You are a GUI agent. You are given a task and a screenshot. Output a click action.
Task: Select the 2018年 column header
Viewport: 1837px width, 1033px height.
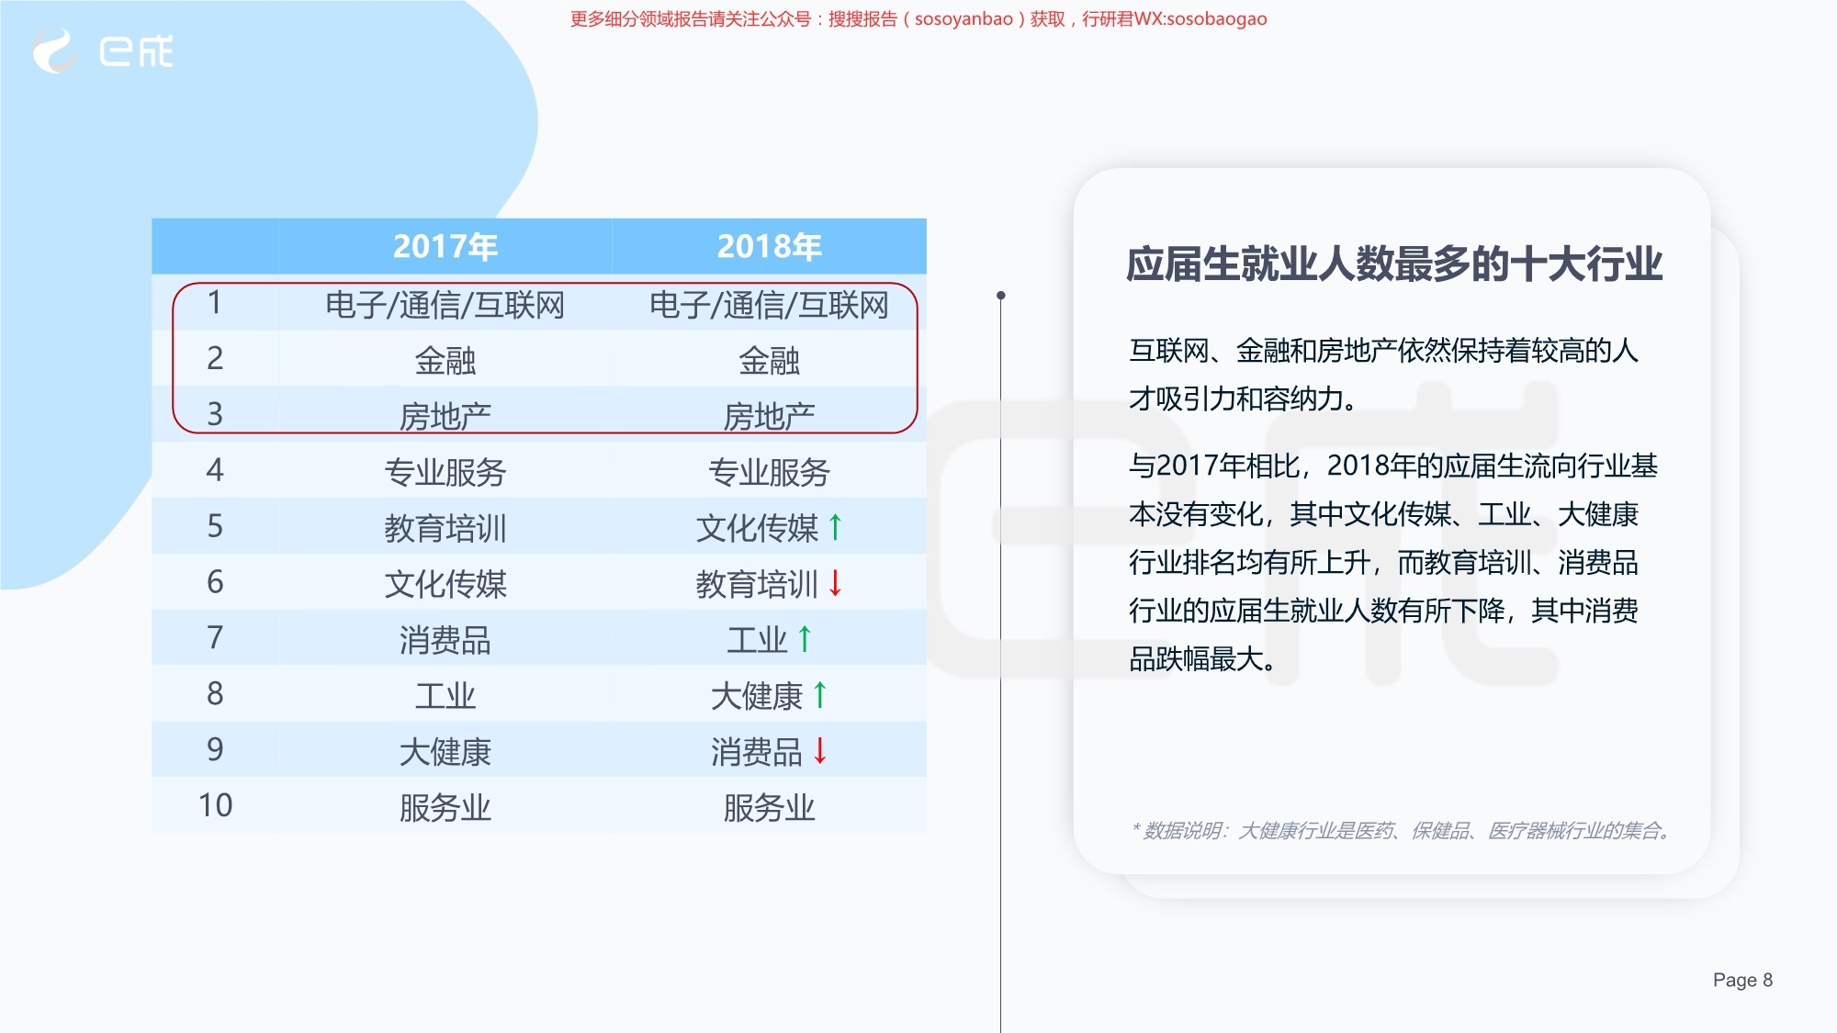tap(770, 246)
